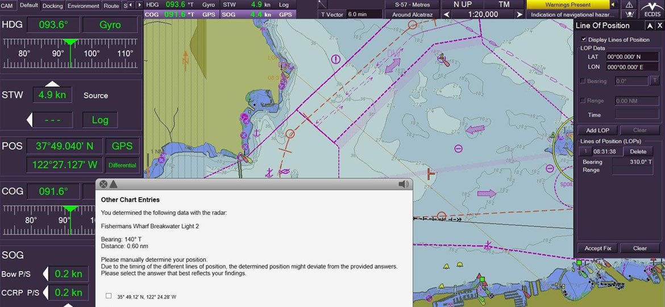Viewport: 665px width, 307px height.
Task: Open the alarm triangle warning icon
Action: pyautogui.click(x=629, y=5)
